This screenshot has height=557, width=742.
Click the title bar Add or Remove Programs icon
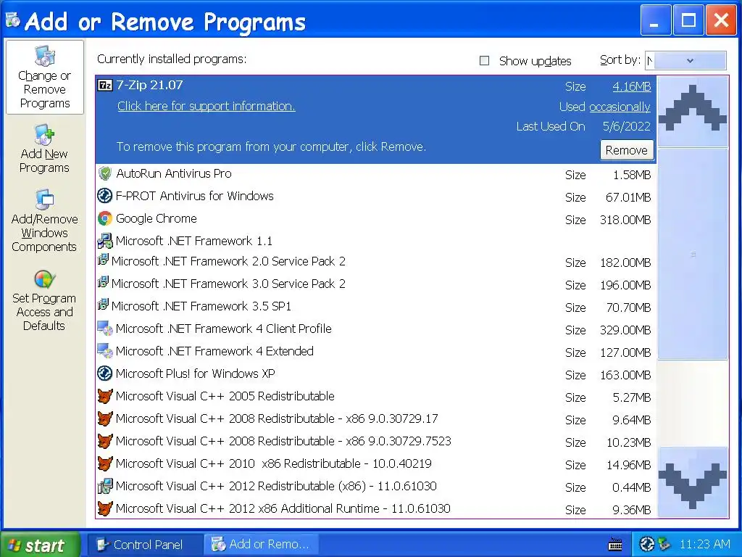(13, 20)
